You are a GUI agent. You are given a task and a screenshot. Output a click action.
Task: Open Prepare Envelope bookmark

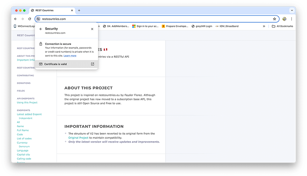175,26
